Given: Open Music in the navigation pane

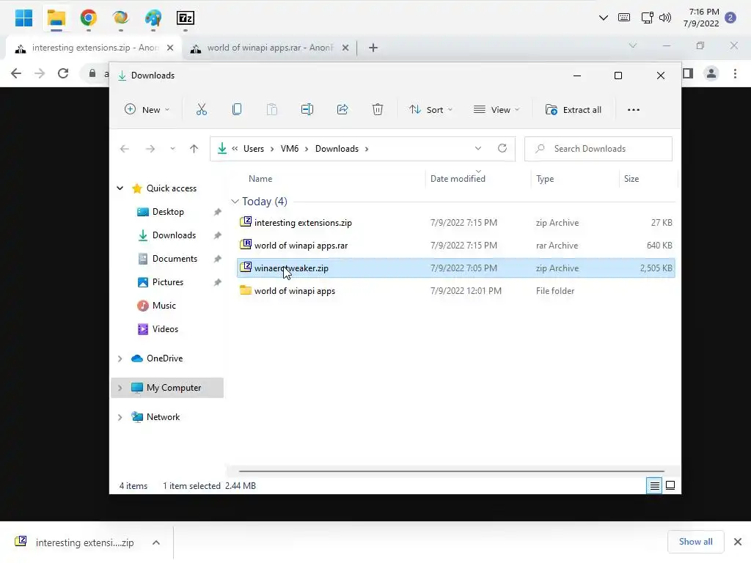Looking at the screenshot, I should [x=164, y=306].
